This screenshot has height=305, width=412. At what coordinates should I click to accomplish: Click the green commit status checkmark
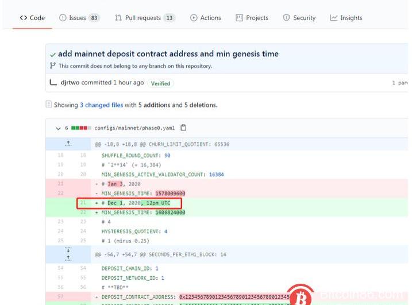pos(53,55)
